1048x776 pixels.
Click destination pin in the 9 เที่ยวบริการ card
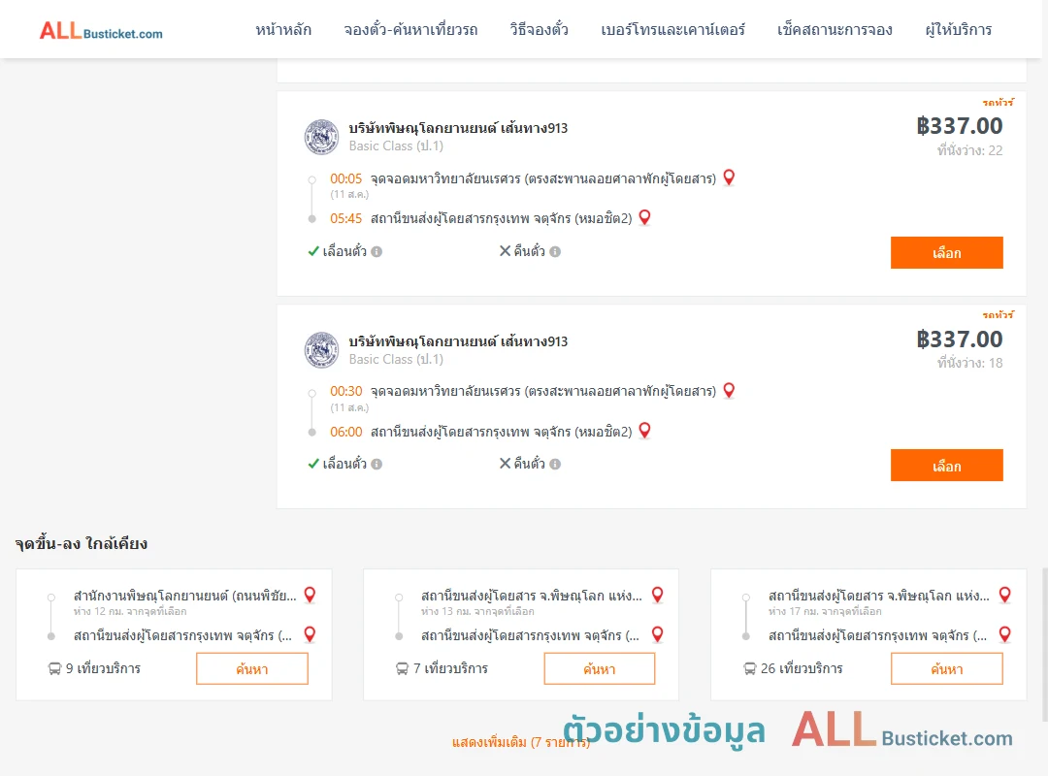click(x=311, y=634)
